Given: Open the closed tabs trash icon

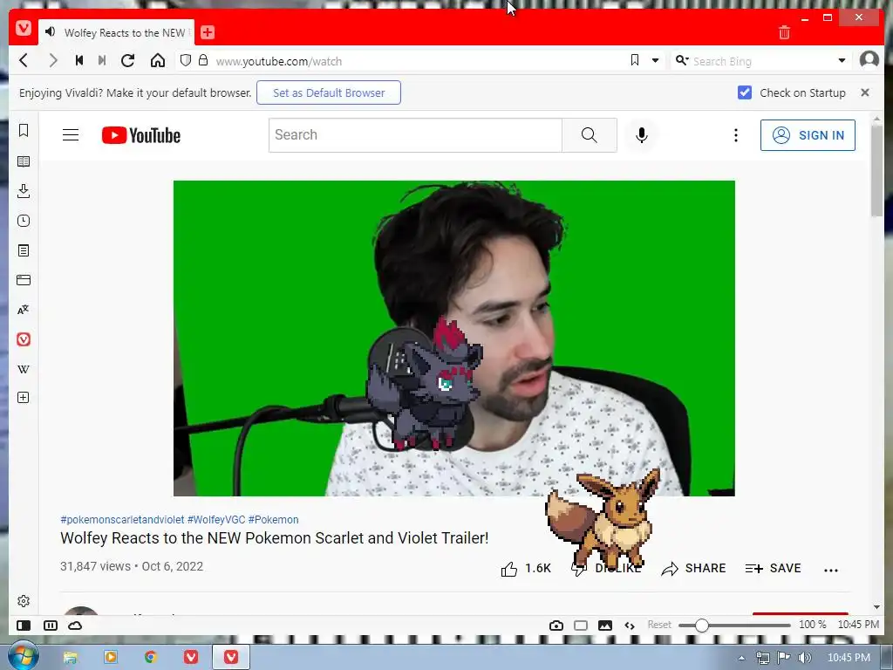Looking at the screenshot, I should (x=784, y=32).
